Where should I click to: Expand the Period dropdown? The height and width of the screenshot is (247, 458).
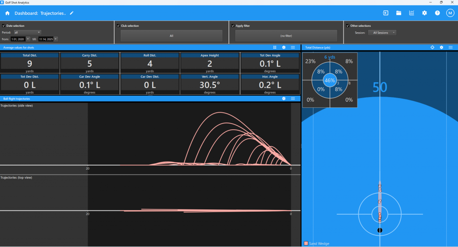tap(27, 32)
